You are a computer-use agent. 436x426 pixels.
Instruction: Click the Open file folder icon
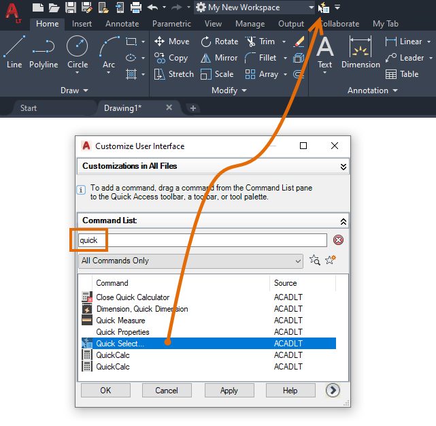[x=54, y=7]
